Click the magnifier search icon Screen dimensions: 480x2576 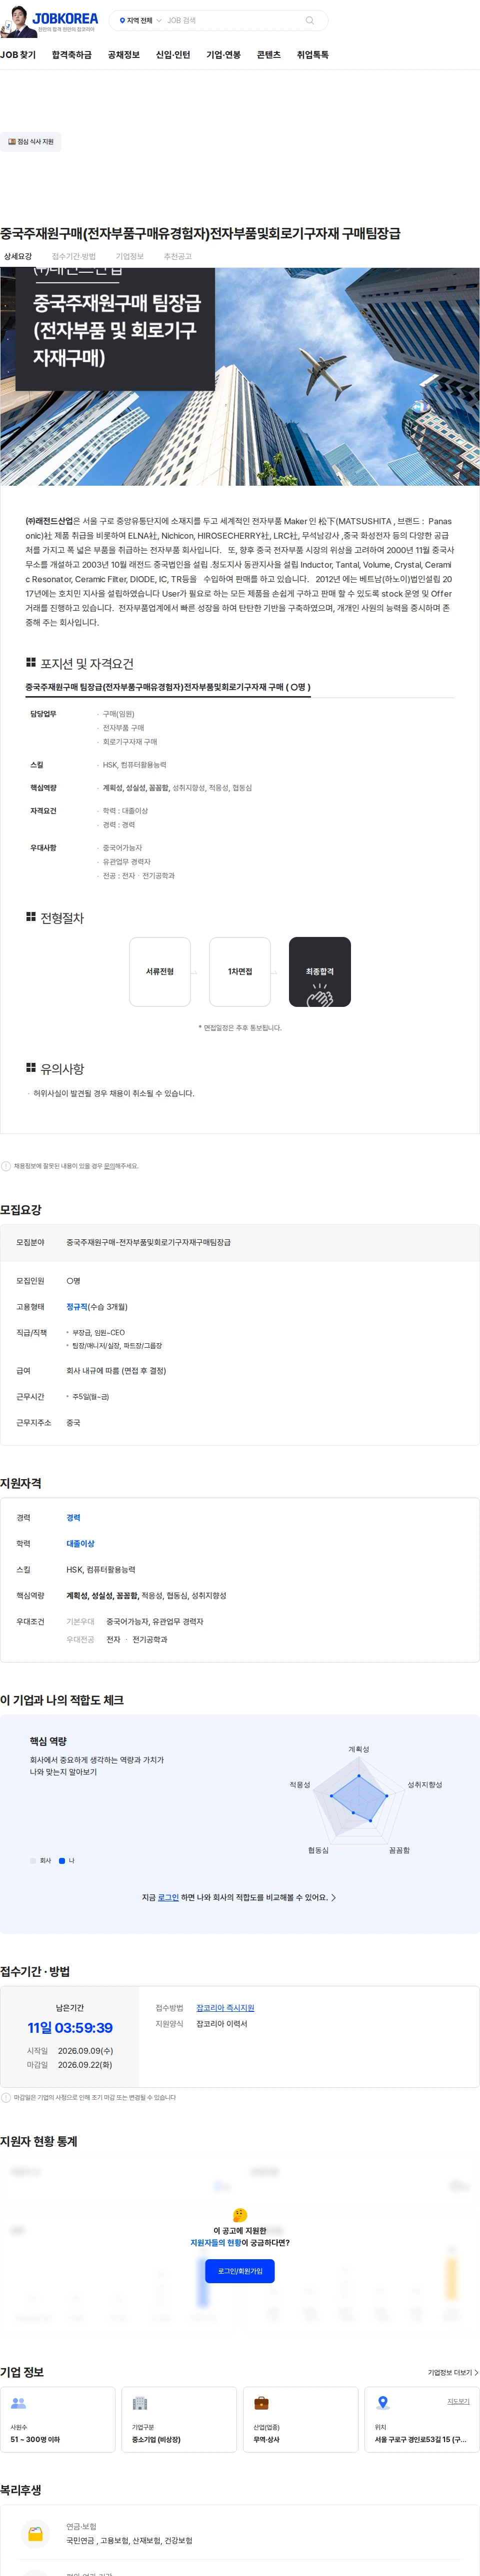click(x=310, y=20)
